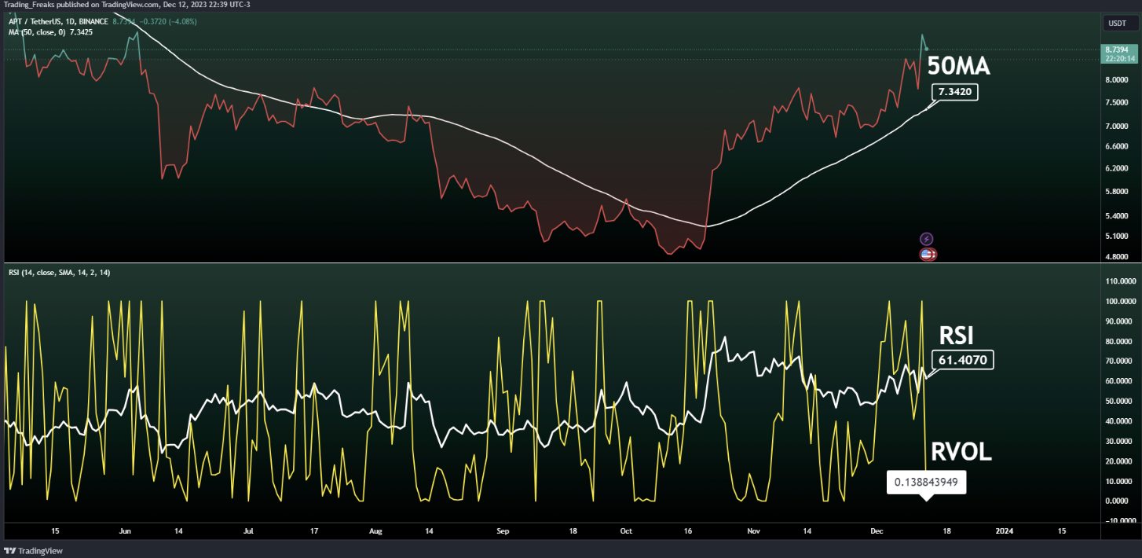Click the 7.3420 moving average callout box
1142x558 pixels.
click(955, 92)
